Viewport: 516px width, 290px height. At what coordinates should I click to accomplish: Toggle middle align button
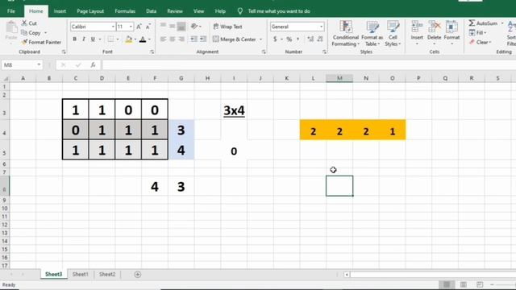tap(172, 26)
